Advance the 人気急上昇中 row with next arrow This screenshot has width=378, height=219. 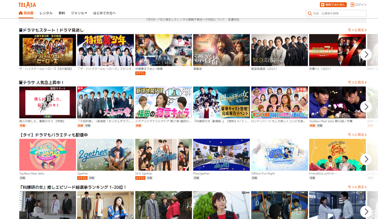point(366,107)
